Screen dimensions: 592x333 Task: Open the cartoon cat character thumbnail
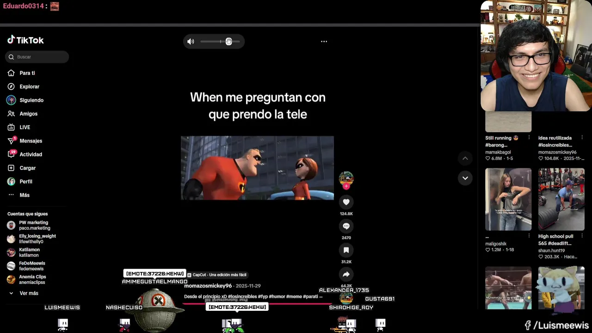pyautogui.click(x=561, y=288)
